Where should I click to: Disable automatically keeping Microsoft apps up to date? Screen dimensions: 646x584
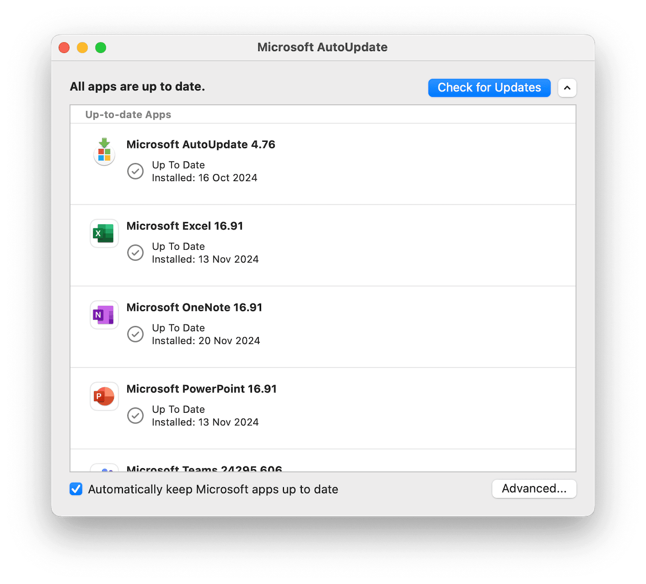tap(76, 489)
